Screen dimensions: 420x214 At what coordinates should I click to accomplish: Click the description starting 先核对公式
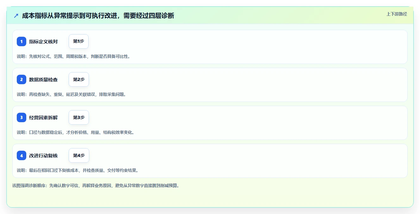[73, 56]
